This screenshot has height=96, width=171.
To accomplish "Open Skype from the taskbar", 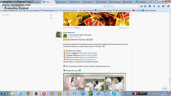I will pos(114,94).
